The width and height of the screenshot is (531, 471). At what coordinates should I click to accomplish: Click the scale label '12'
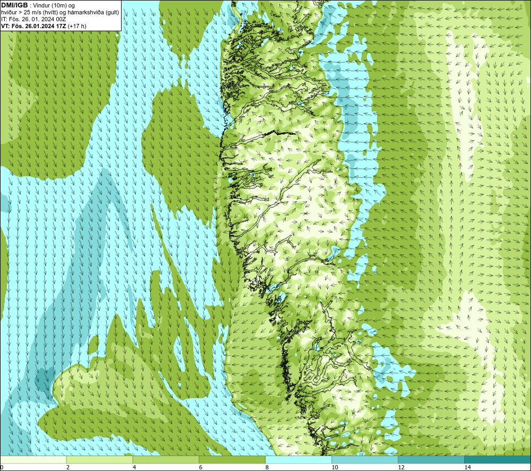click(x=401, y=467)
